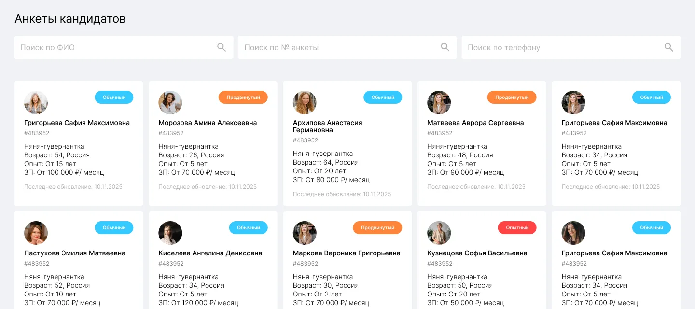Select the 'Опытный' badge on Кузнецова's card
This screenshot has height=309, width=695.
tap(517, 227)
